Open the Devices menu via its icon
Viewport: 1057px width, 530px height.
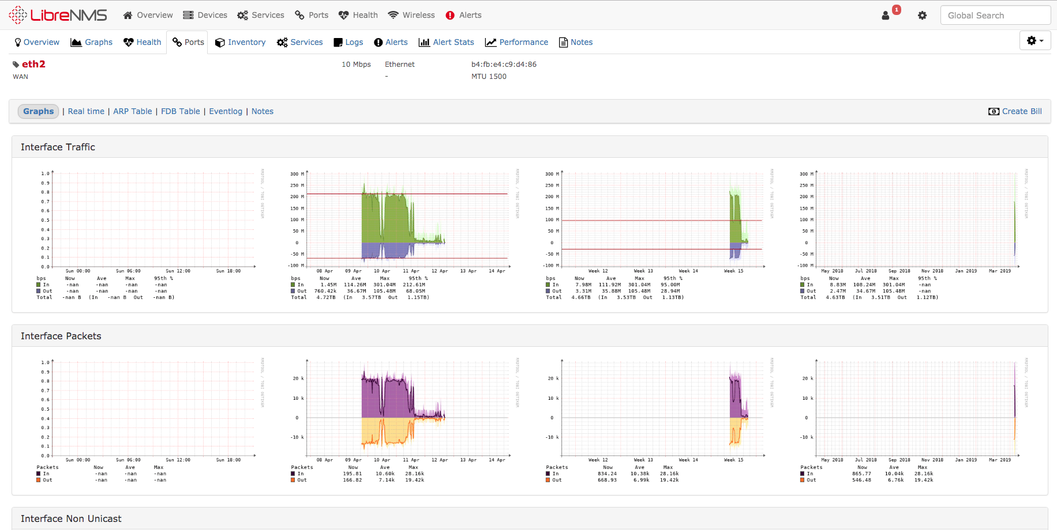[189, 15]
